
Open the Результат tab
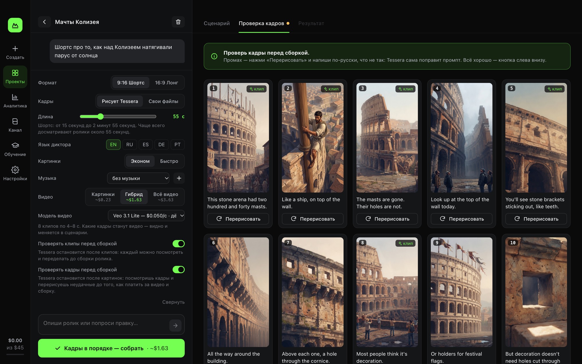tap(311, 23)
